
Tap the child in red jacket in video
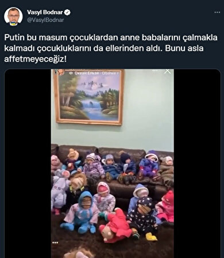(x=117, y=226)
